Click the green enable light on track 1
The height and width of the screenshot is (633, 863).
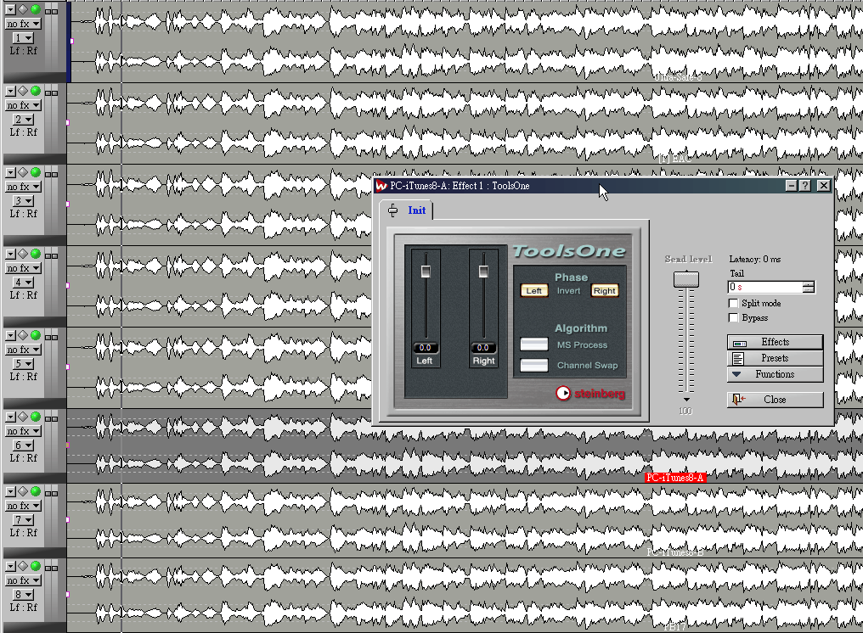pos(36,9)
